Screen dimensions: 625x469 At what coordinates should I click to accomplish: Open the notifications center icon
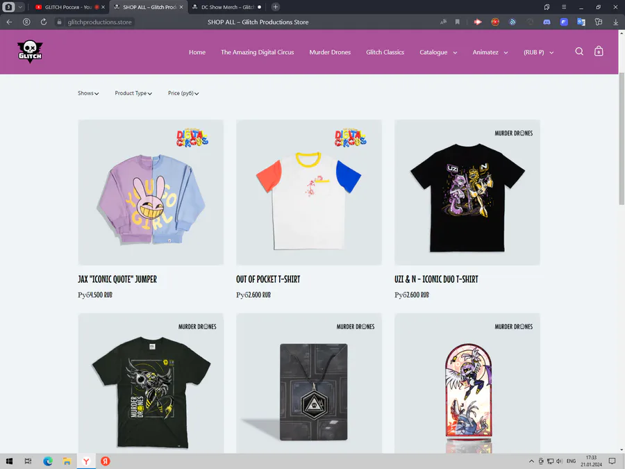tap(612, 461)
